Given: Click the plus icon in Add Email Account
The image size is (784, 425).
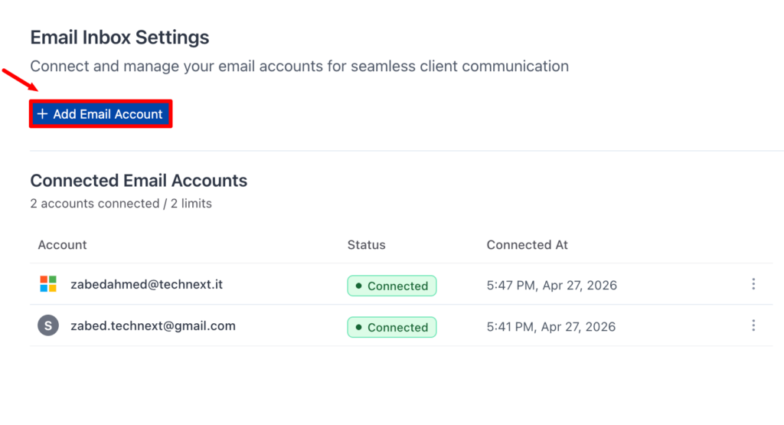Looking at the screenshot, I should 42,114.
